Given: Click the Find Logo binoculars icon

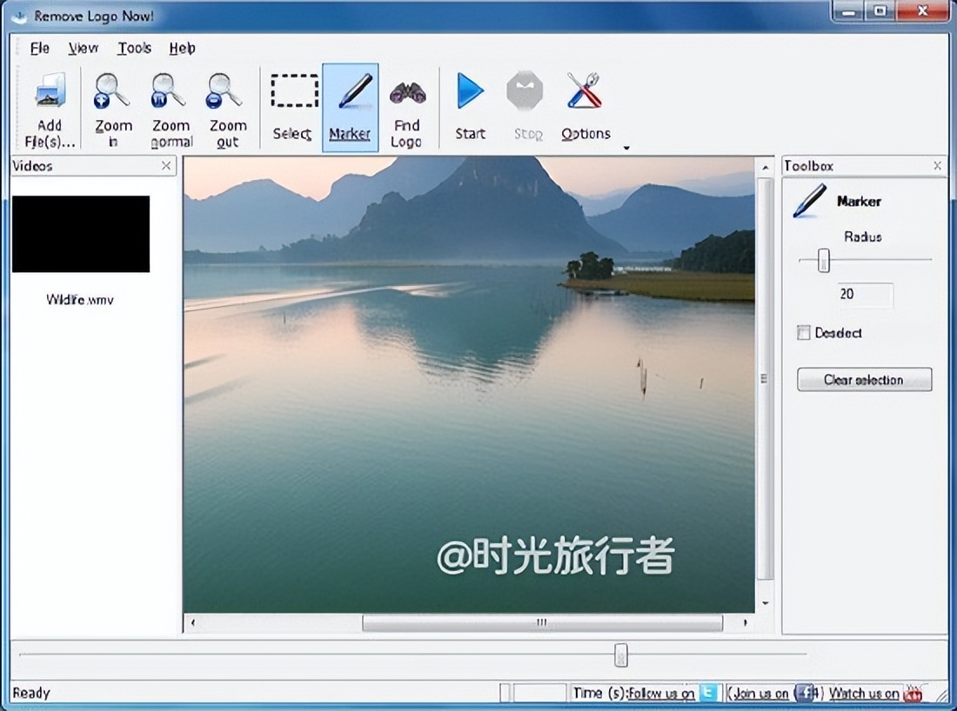Looking at the screenshot, I should point(406,92).
